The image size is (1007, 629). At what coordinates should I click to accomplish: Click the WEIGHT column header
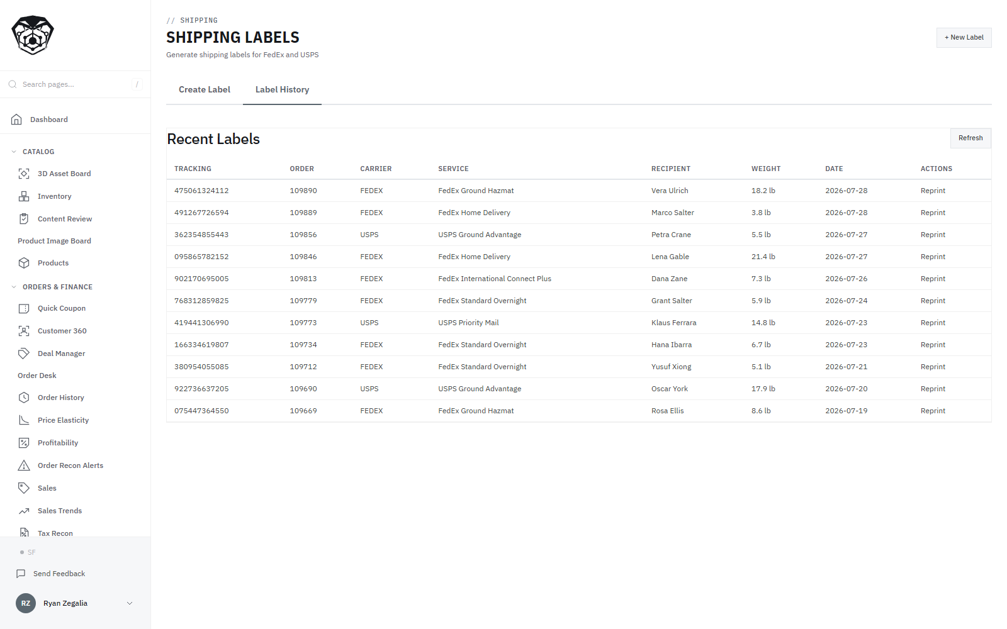766,169
